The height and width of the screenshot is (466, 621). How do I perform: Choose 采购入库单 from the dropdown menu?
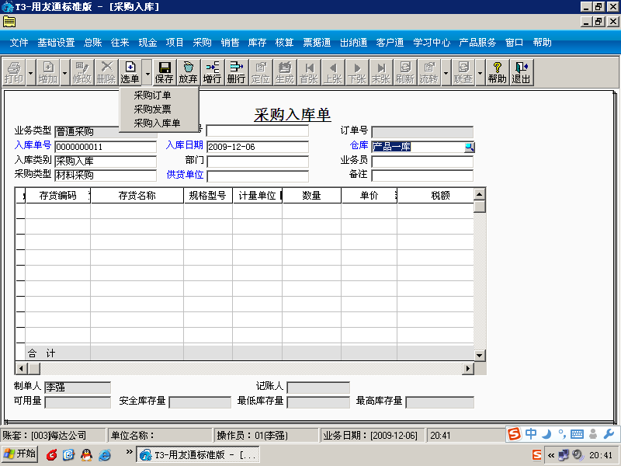coord(157,123)
